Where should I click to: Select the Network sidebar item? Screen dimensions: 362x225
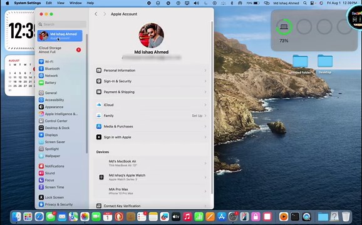[x=48, y=76]
